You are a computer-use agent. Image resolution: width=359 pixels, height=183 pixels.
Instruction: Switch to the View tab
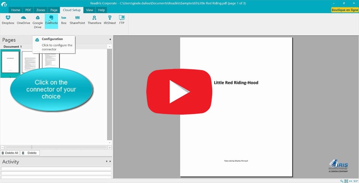coord(89,10)
